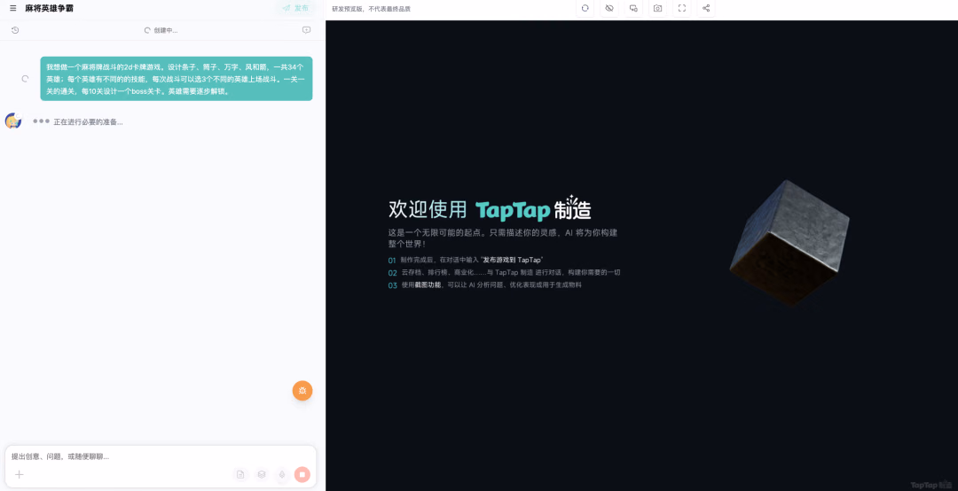Image resolution: width=958 pixels, height=491 pixels.
Task: Click the user's mahjong game prompt message
Action: click(x=176, y=79)
